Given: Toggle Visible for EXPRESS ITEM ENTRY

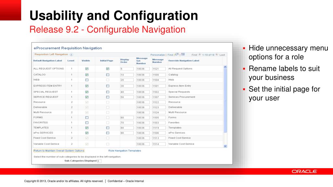Looking at the screenshot, I should [87, 86].
